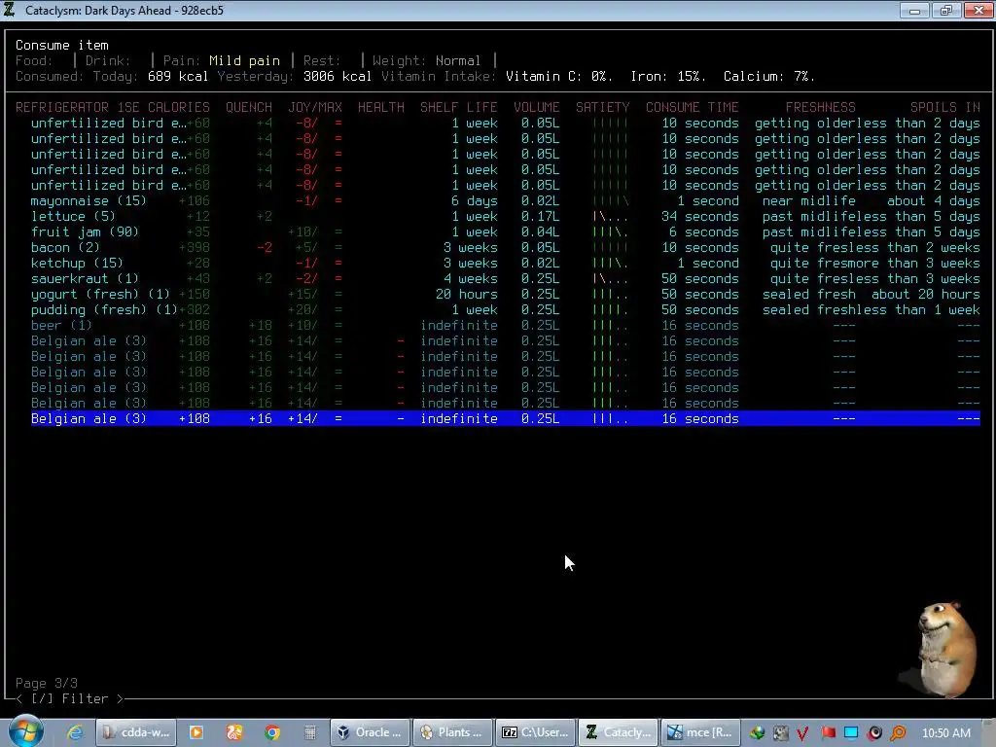Launch Internet Explorer from the taskbar
The image size is (996, 747).
[x=75, y=732]
